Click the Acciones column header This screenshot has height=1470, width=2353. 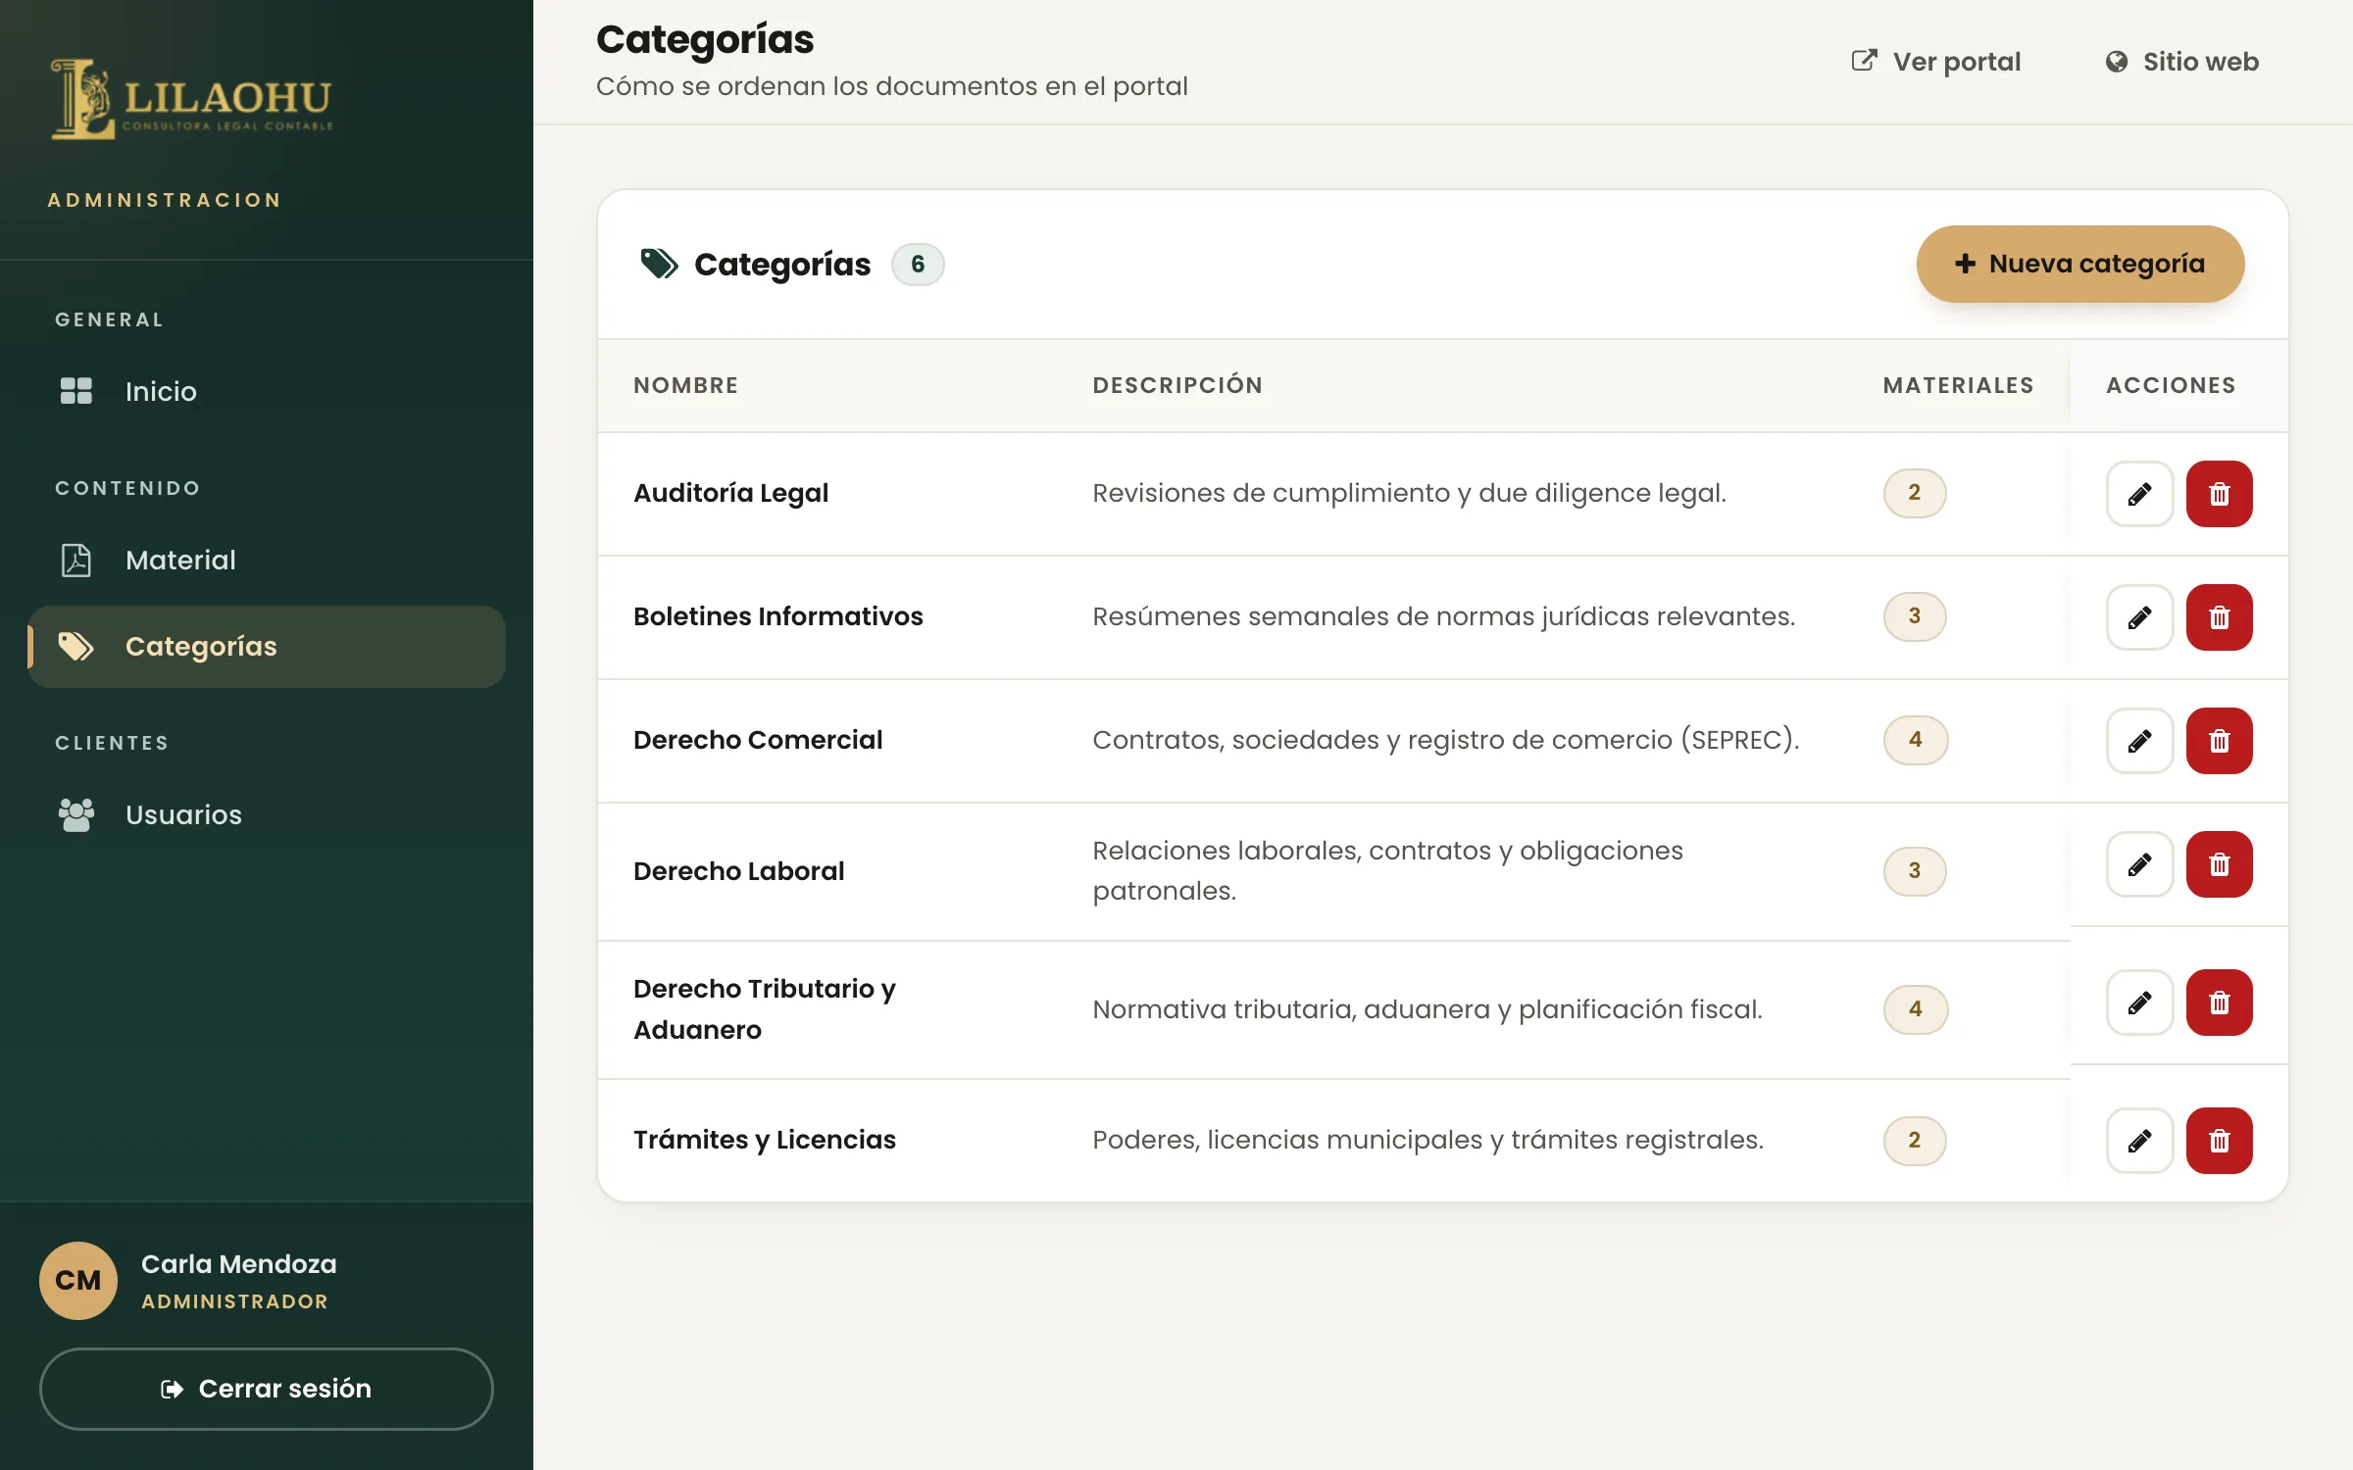click(2171, 385)
